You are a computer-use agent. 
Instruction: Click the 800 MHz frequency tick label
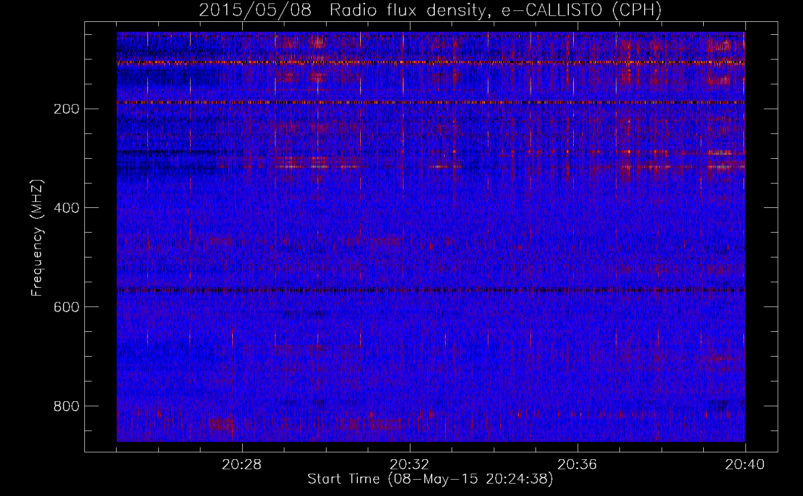[66, 406]
